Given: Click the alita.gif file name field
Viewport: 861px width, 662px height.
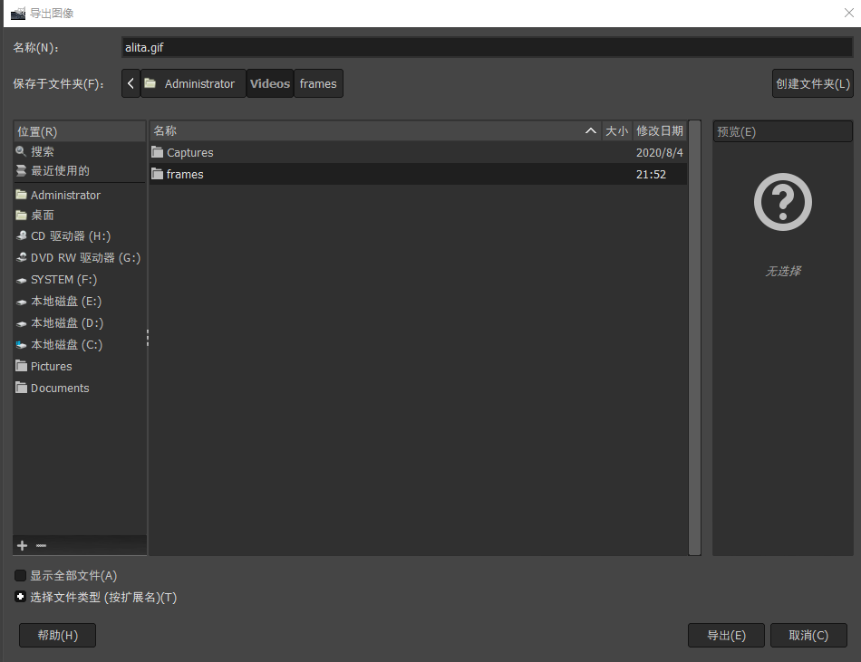Looking at the screenshot, I should click(487, 47).
